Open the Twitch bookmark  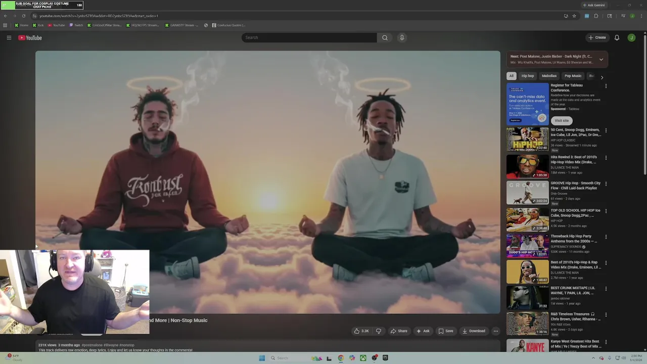click(76, 25)
